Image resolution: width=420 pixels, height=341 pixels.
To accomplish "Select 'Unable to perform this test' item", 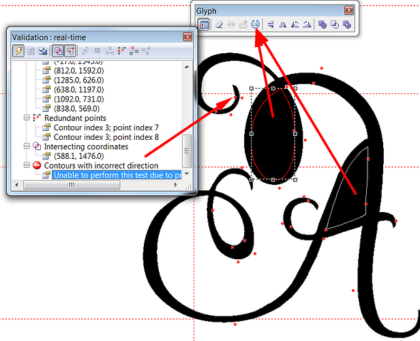I will tap(116, 175).
